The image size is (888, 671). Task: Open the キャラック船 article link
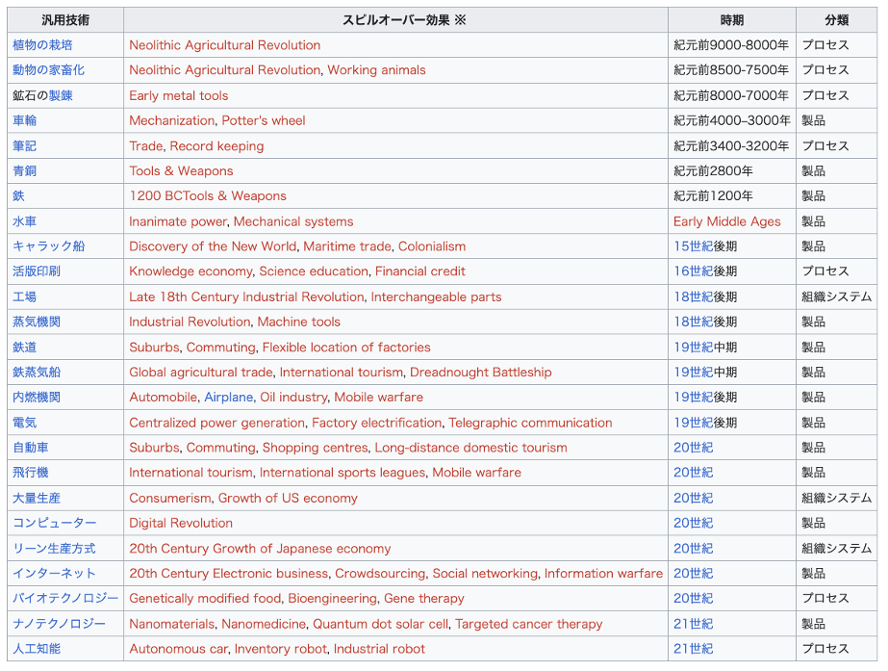[48, 246]
